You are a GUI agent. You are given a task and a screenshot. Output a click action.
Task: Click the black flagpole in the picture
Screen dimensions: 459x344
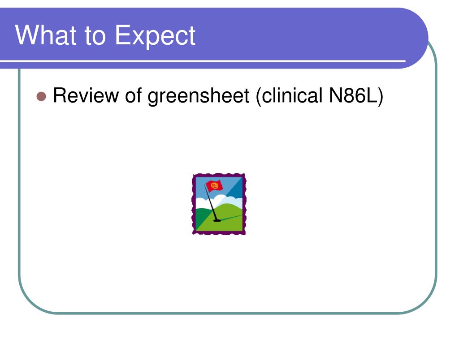[210, 202]
